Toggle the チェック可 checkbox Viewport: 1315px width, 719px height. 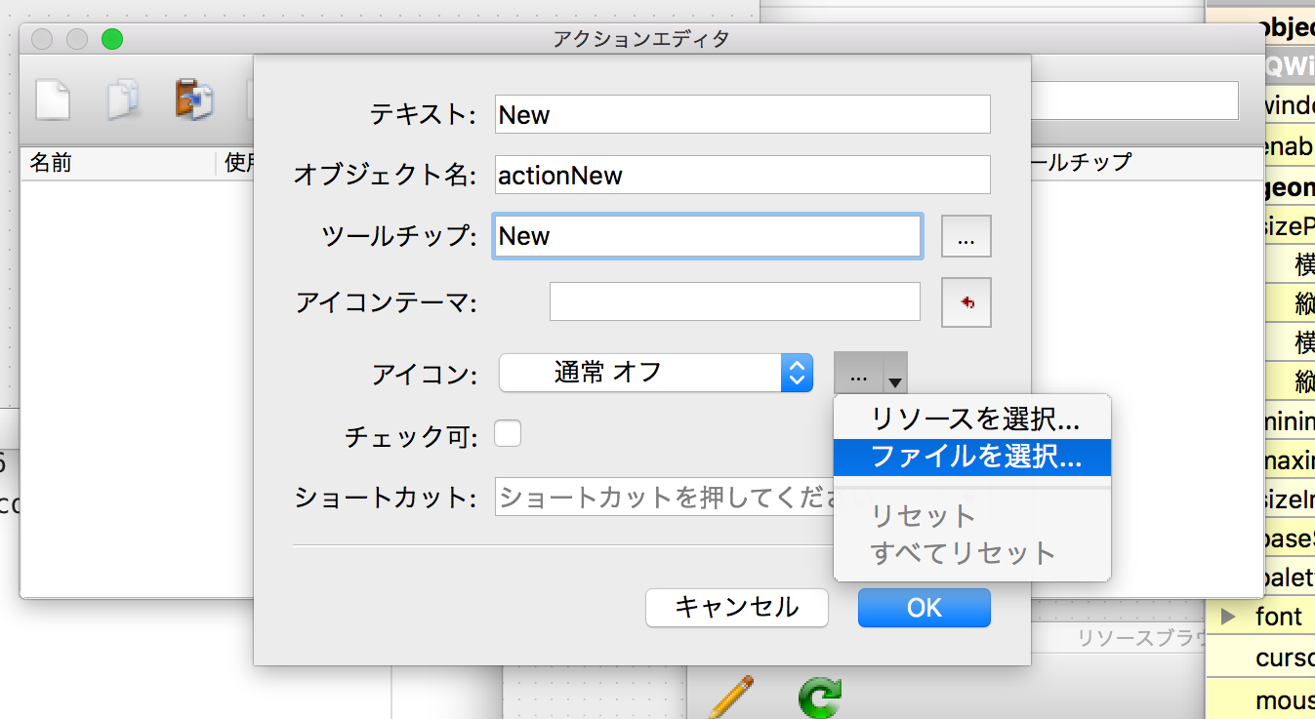coord(508,433)
